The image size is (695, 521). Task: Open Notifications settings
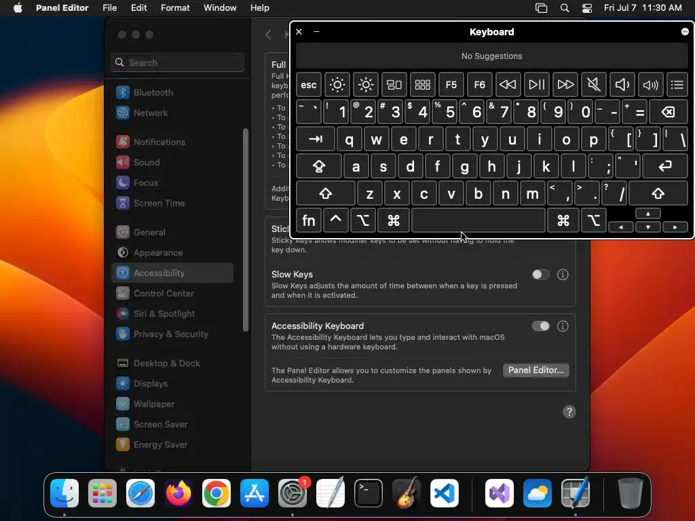point(173,142)
